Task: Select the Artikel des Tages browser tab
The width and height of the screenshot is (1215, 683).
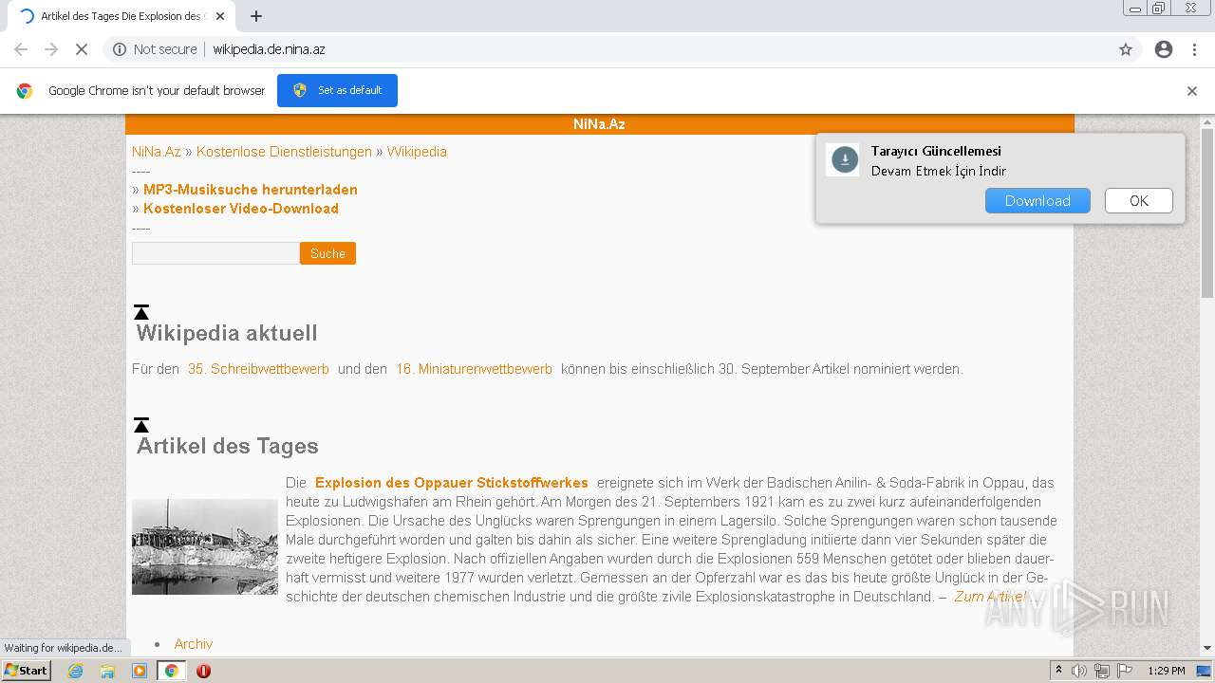Action: [x=121, y=16]
